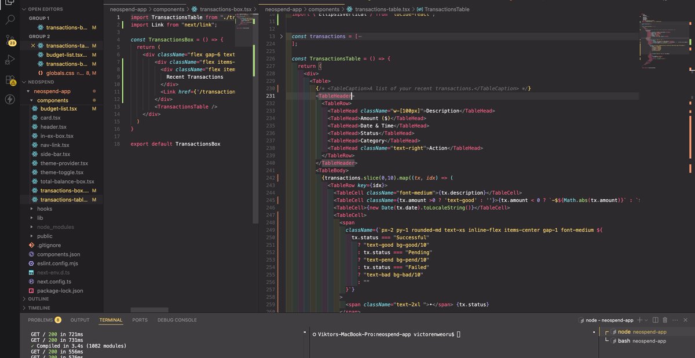695x358 pixels.
Task: Unfold the transactions array in the gutter
Action: (281, 36)
